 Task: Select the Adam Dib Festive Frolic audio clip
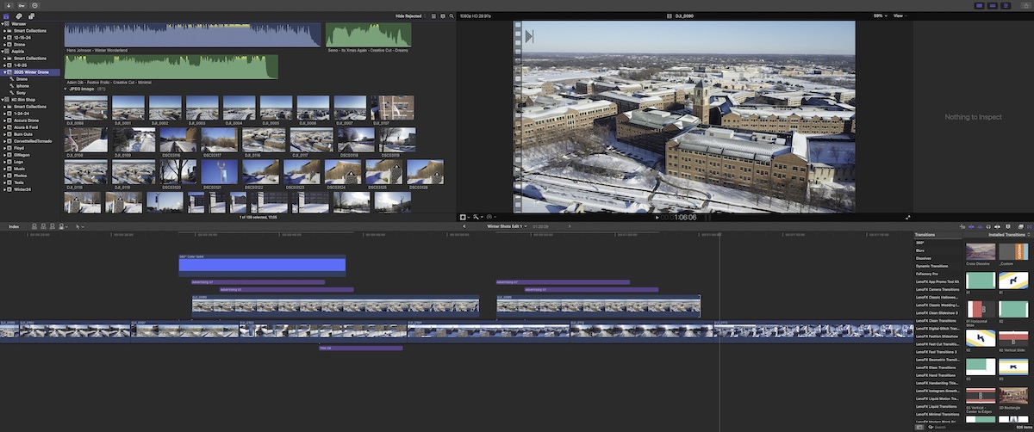[x=171, y=67]
